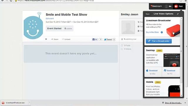Click the Desktop producer app thumbnail
The image size is (188, 106).
click(172, 60)
